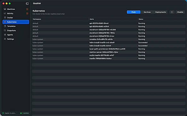Click the Snapshots clock icon
187x116 pixels.
click(x=5, y=30)
